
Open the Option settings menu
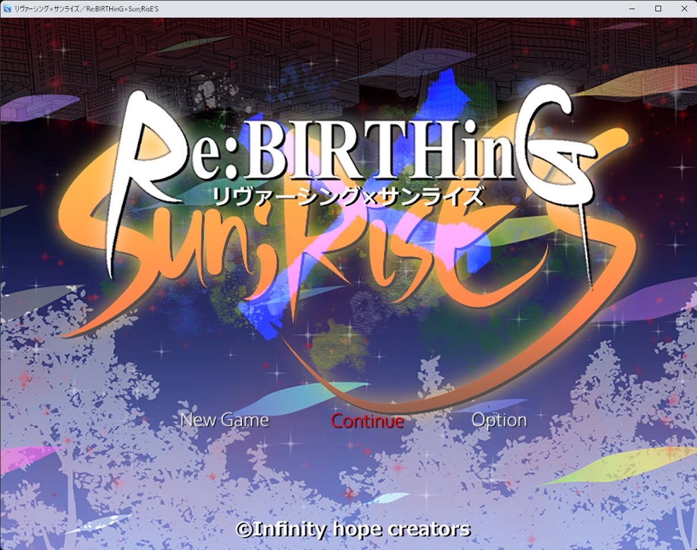pyautogui.click(x=499, y=420)
